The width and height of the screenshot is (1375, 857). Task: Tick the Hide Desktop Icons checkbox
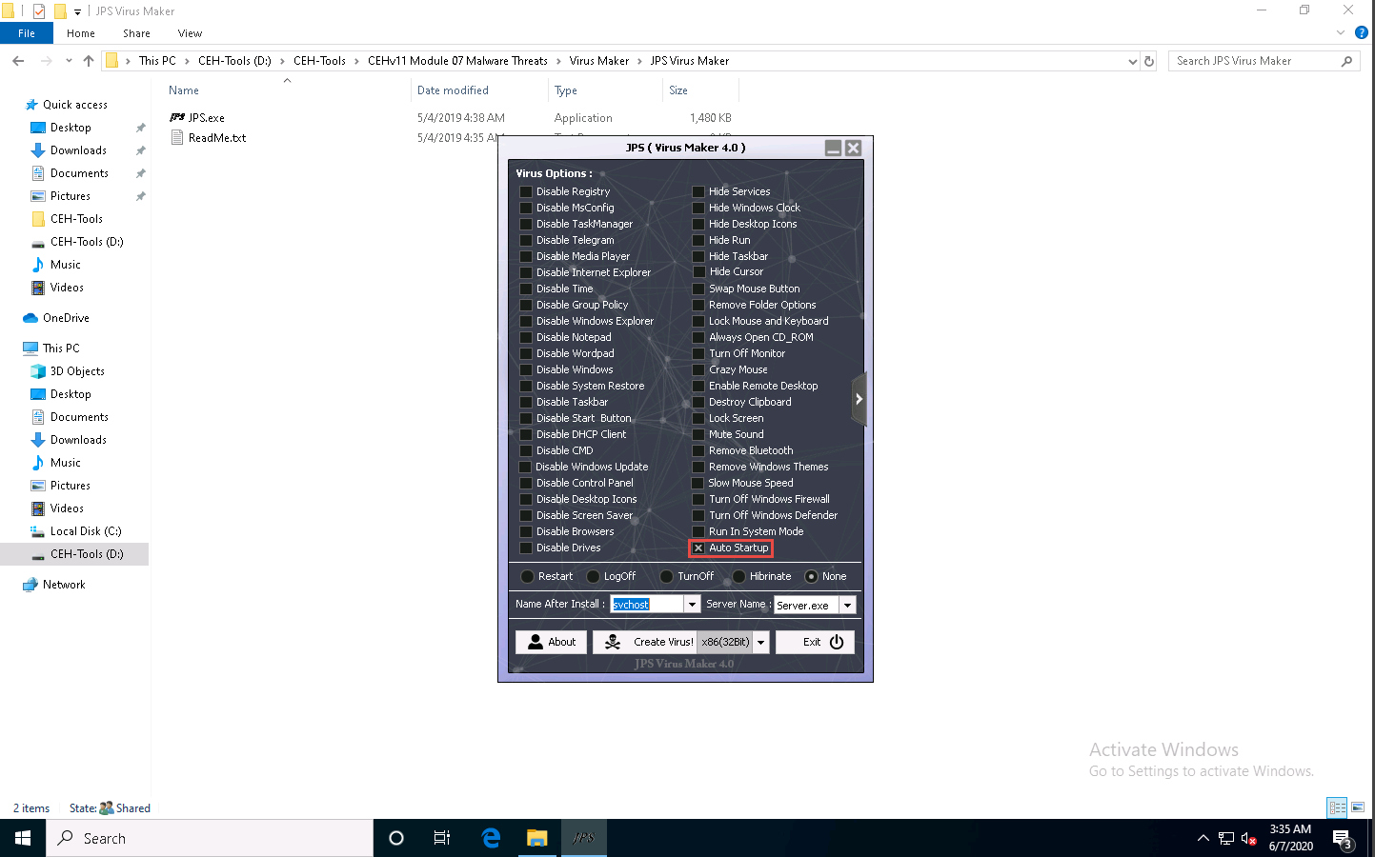[x=698, y=224]
